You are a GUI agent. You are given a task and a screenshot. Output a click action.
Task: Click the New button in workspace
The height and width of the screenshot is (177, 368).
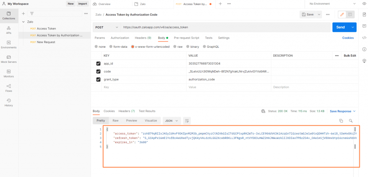[71, 4]
